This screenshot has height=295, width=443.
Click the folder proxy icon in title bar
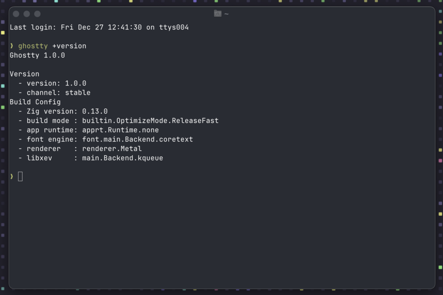click(217, 14)
